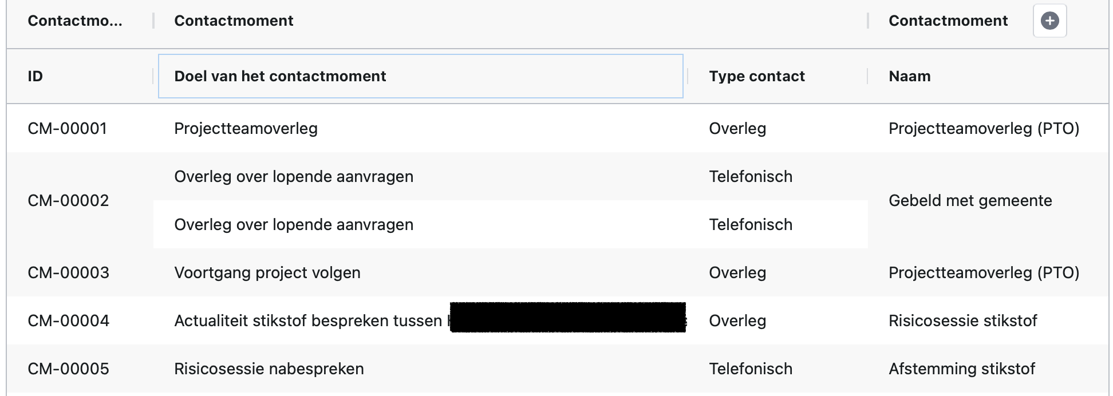Select the CM-00005 ID cell
Image resolution: width=1113 pixels, height=396 pixels.
pos(68,369)
